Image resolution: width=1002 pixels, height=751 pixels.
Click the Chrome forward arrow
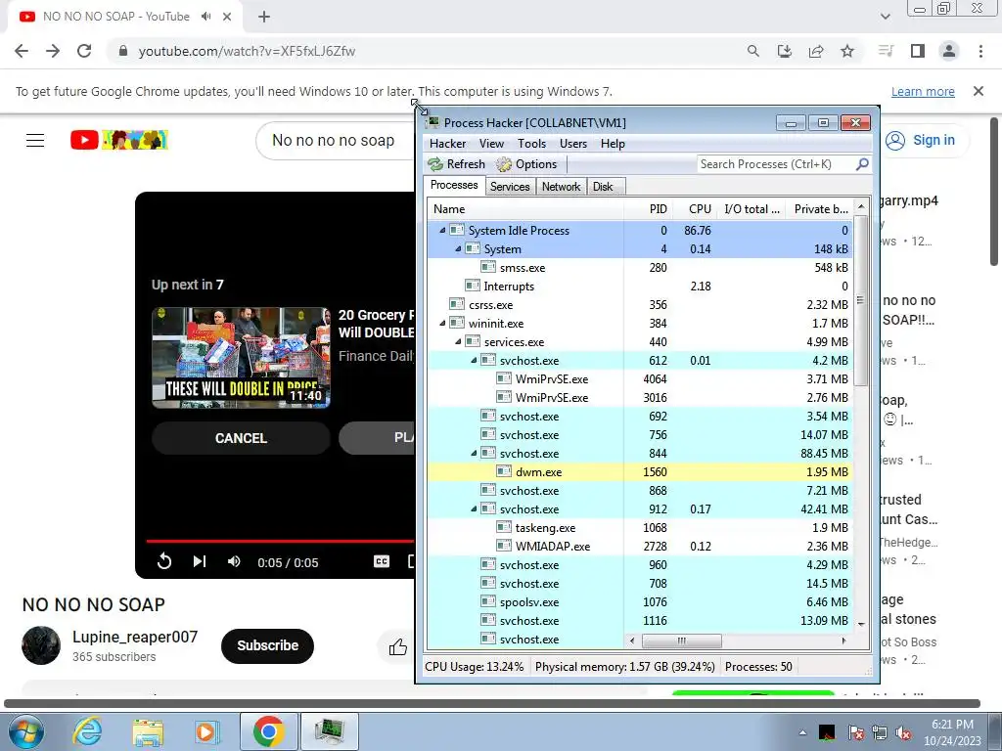tap(53, 51)
